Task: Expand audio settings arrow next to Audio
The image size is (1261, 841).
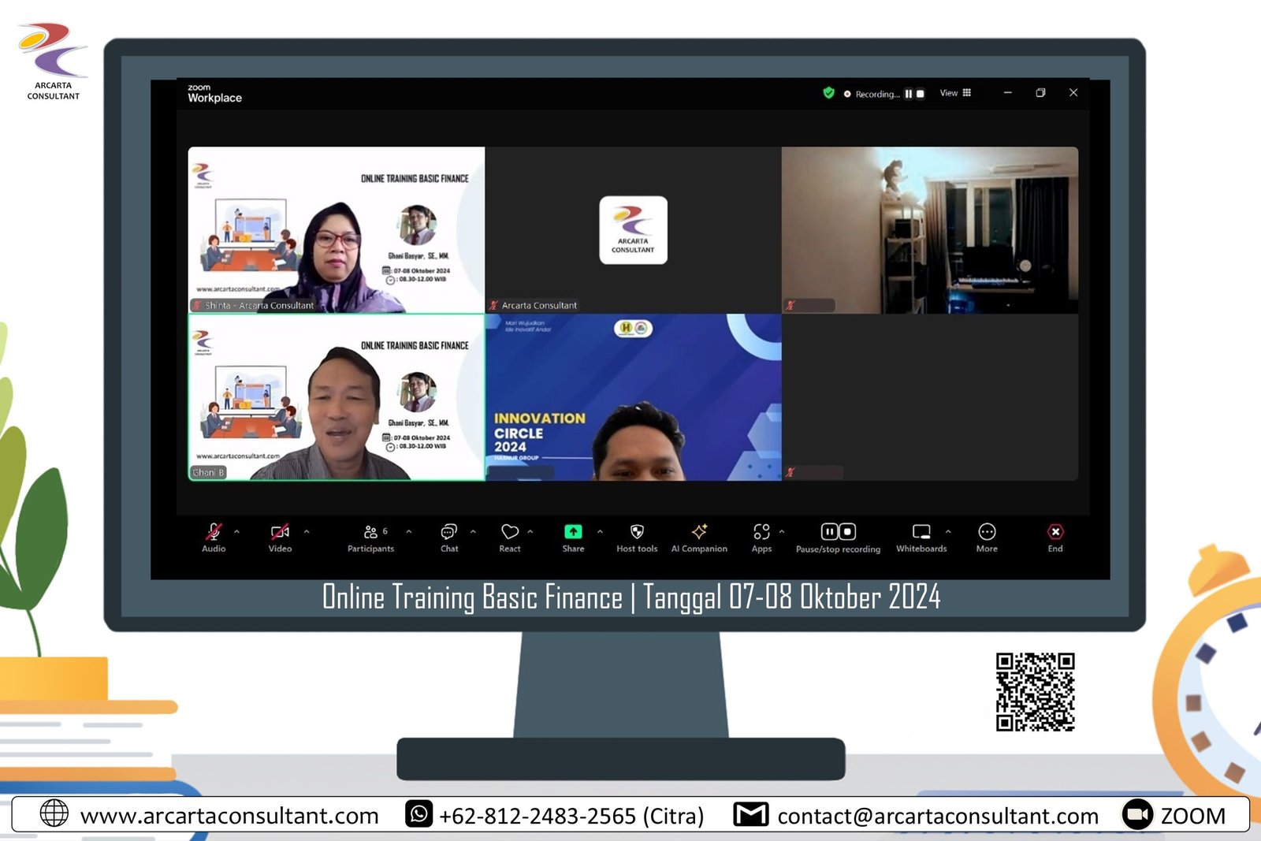Action: (x=236, y=532)
